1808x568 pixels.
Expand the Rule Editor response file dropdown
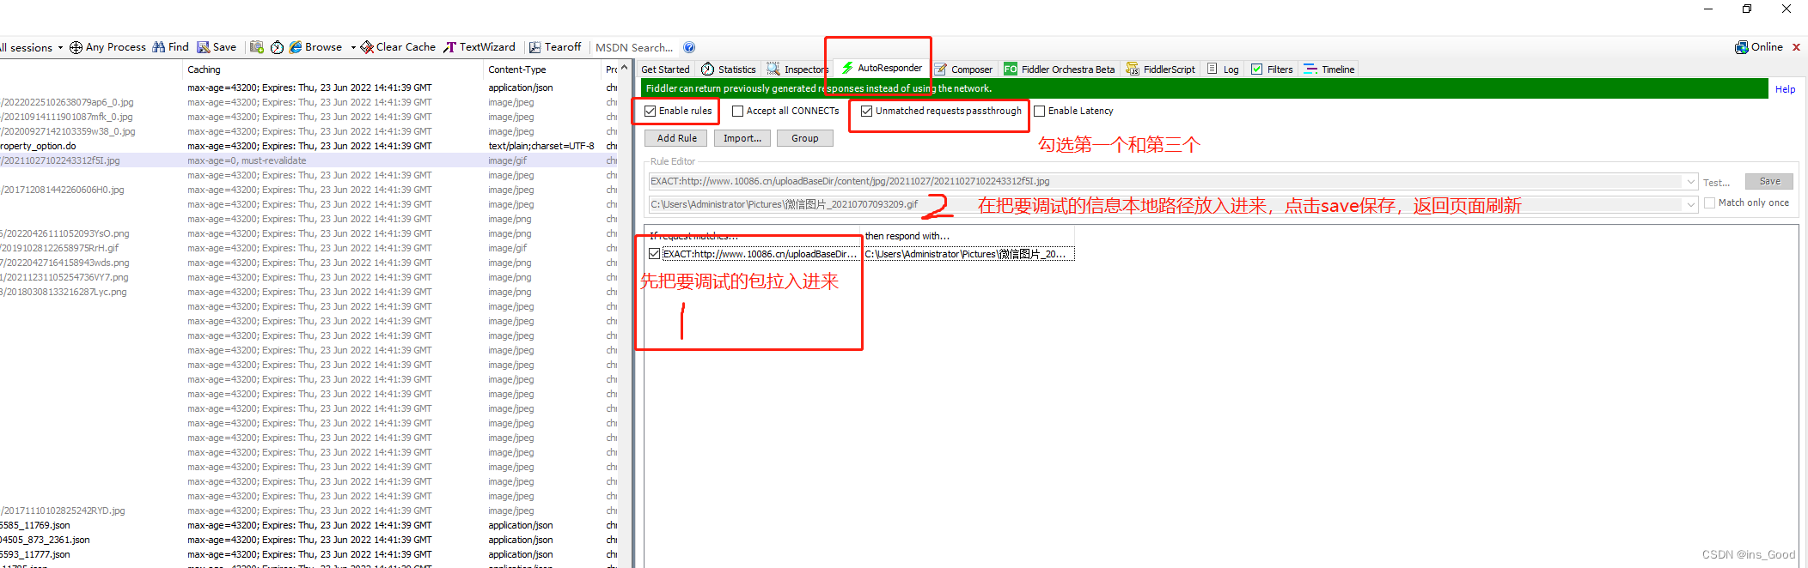[x=1690, y=204]
